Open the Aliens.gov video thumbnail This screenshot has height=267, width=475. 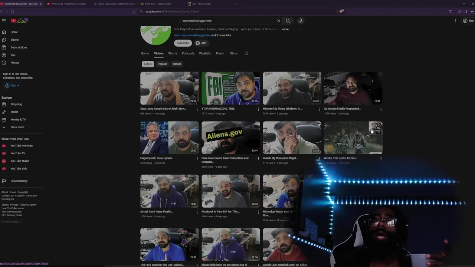pyautogui.click(x=231, y=138)
